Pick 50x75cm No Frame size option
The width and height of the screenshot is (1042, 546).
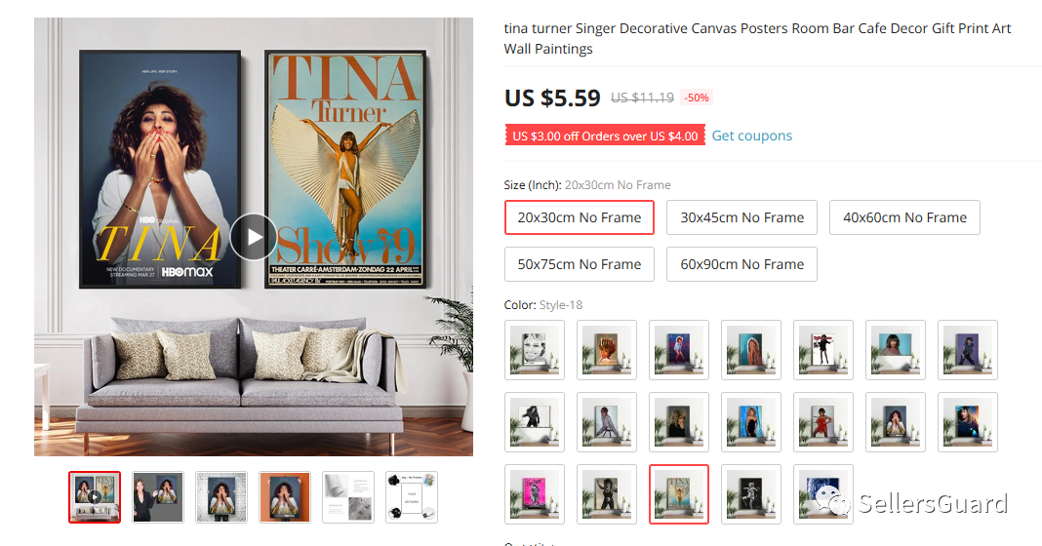tap(580, 264)
